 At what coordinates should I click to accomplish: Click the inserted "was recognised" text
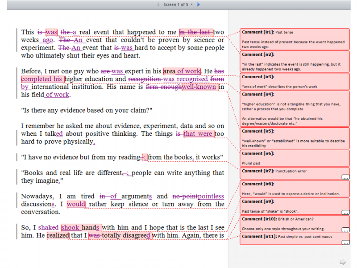(x=186, y=79)
